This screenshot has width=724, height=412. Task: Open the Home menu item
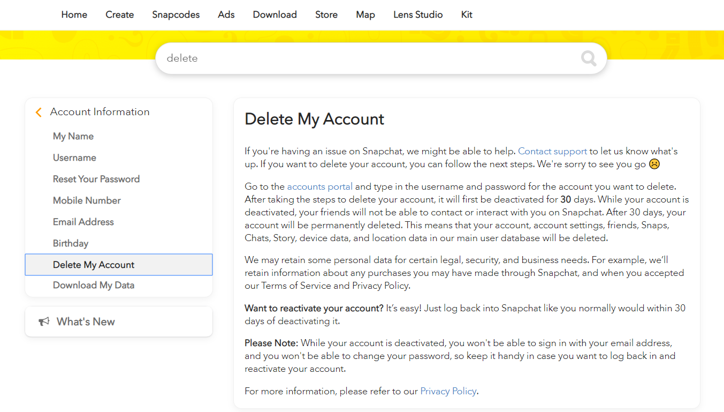pos(74,14)
